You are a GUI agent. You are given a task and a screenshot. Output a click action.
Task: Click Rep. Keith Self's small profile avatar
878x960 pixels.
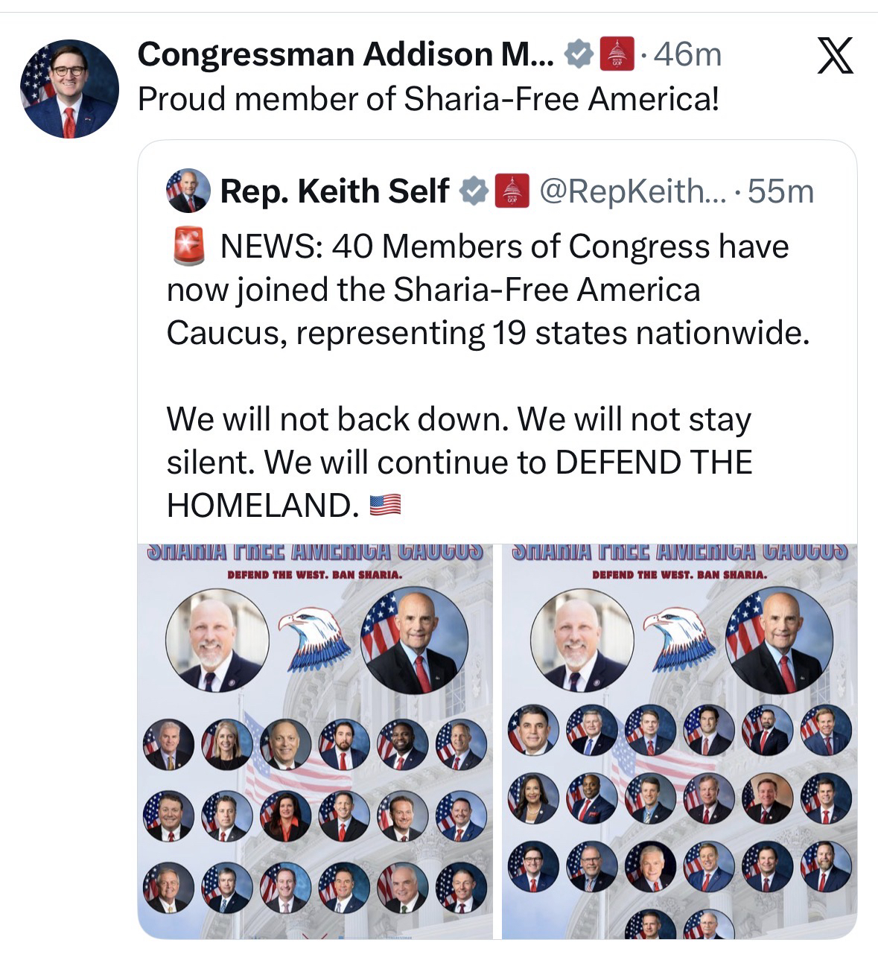point(188,191)
